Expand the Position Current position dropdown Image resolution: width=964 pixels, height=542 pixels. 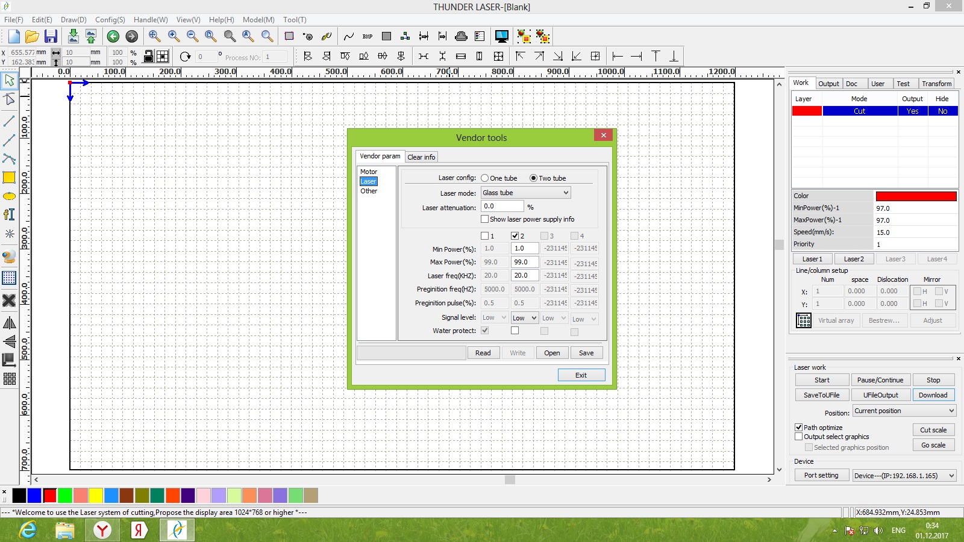tap(904, 411)
